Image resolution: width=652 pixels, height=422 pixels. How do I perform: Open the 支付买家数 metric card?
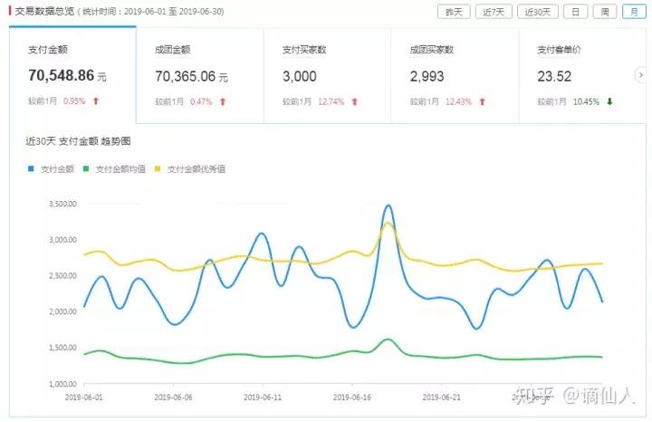(327, 76)
